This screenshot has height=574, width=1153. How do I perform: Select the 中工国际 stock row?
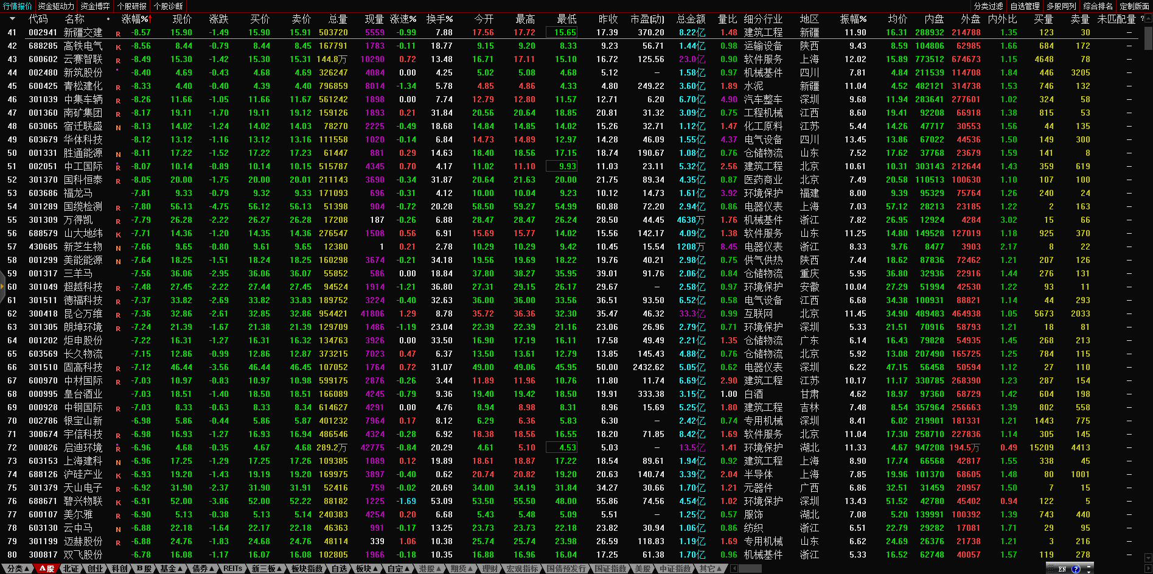click(x=83, y=166)
